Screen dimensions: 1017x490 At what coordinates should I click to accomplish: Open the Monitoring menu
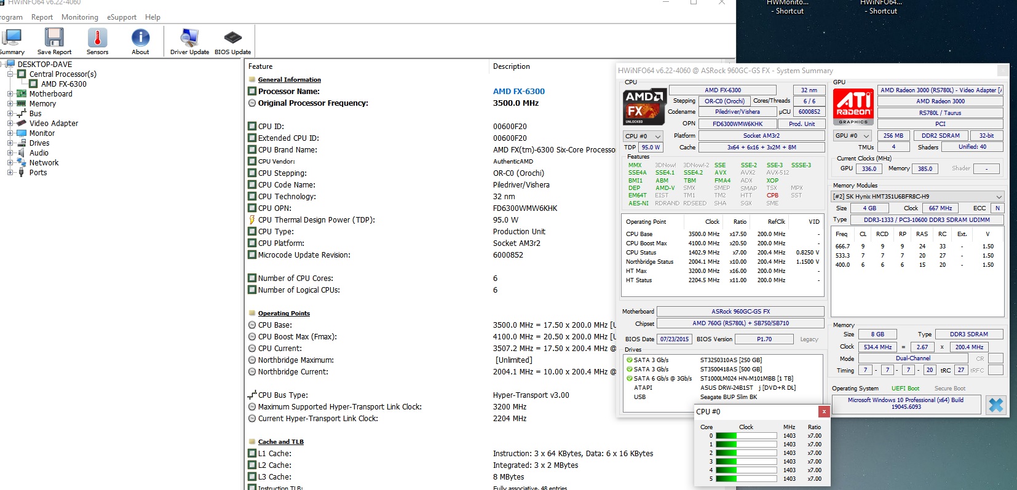80,17
